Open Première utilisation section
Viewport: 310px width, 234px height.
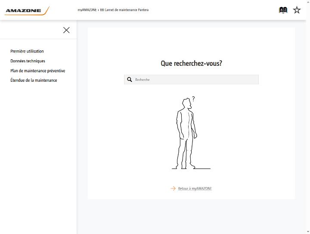pos(27,51)
